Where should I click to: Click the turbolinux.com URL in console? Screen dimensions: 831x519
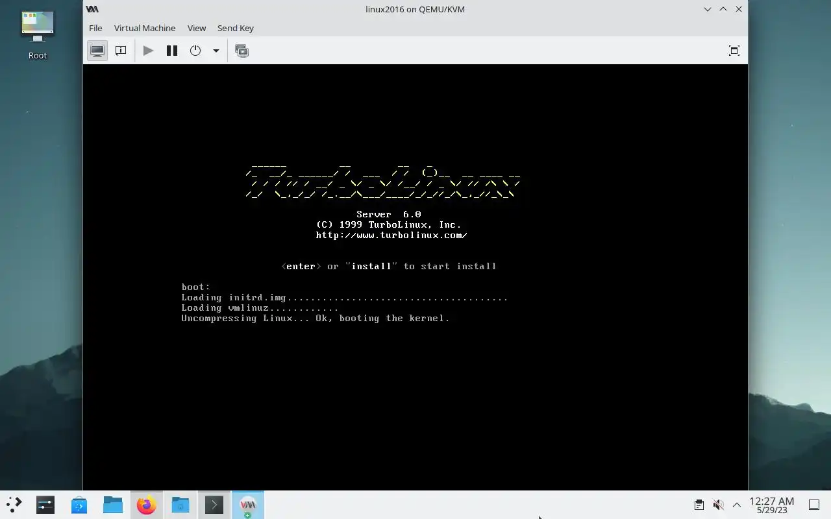(x=391, y=235)
